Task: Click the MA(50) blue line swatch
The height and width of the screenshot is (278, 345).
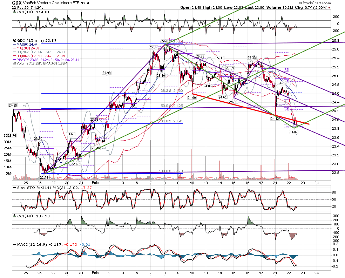Action: [x=15, y=45]
